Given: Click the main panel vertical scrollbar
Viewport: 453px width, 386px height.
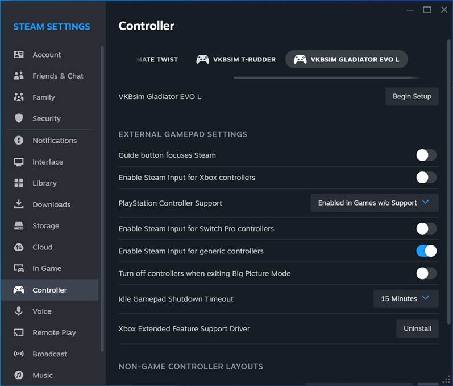Looking at the screenshot, I should pyautogui.click(x=448, y=182).
